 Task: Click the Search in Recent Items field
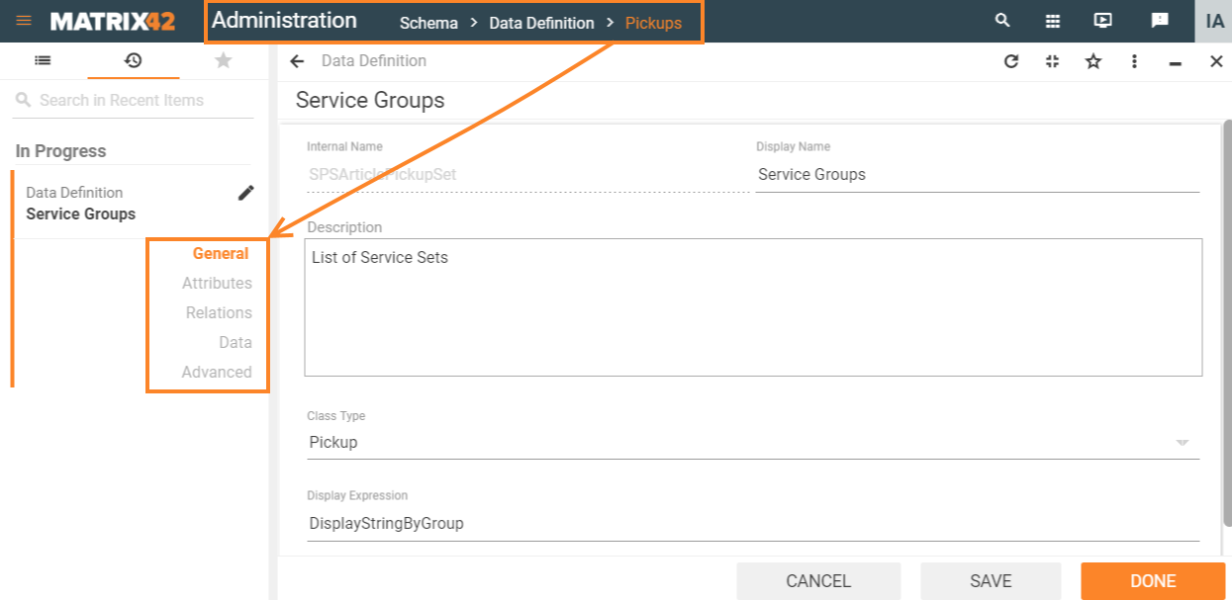click(121, 99)
